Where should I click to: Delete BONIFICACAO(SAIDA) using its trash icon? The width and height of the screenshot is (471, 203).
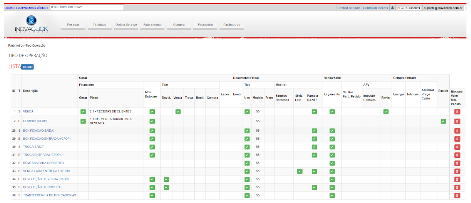point(457,131)
